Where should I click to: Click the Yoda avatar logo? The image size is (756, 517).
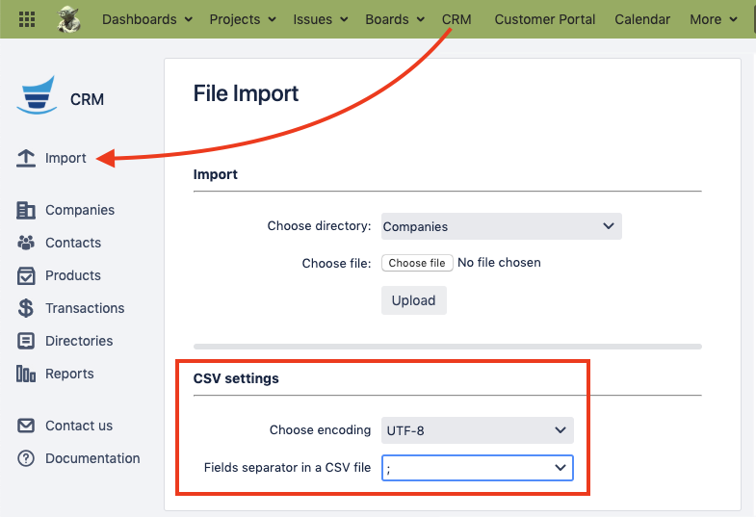[x=69, y=19]
